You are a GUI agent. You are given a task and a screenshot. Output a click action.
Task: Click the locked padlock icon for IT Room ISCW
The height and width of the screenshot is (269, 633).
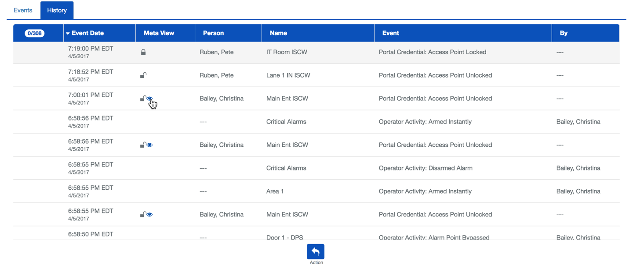(x=143, y=52)
